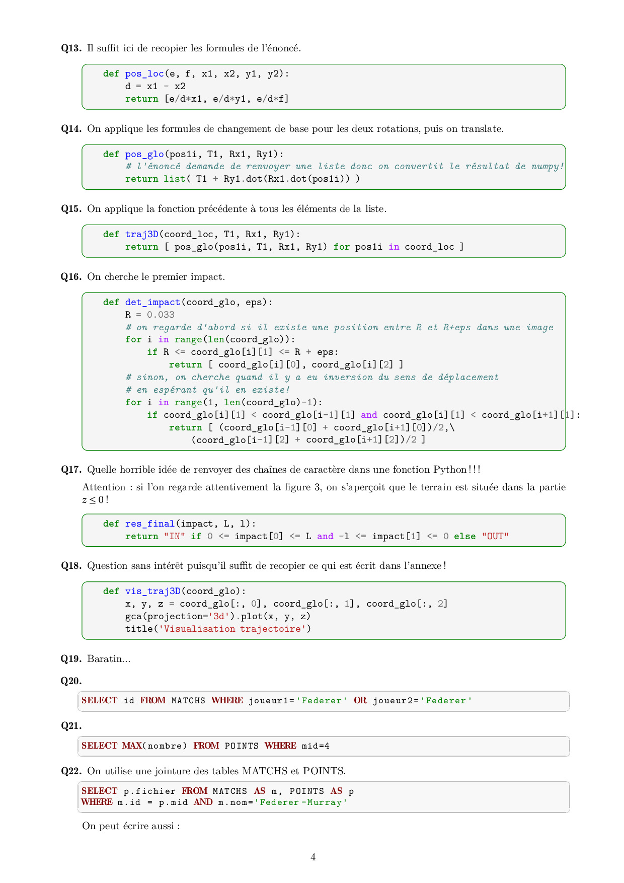Click the pos_loc function name
Viewport: 624px width, 883px height.
click(x=144, y=74)
